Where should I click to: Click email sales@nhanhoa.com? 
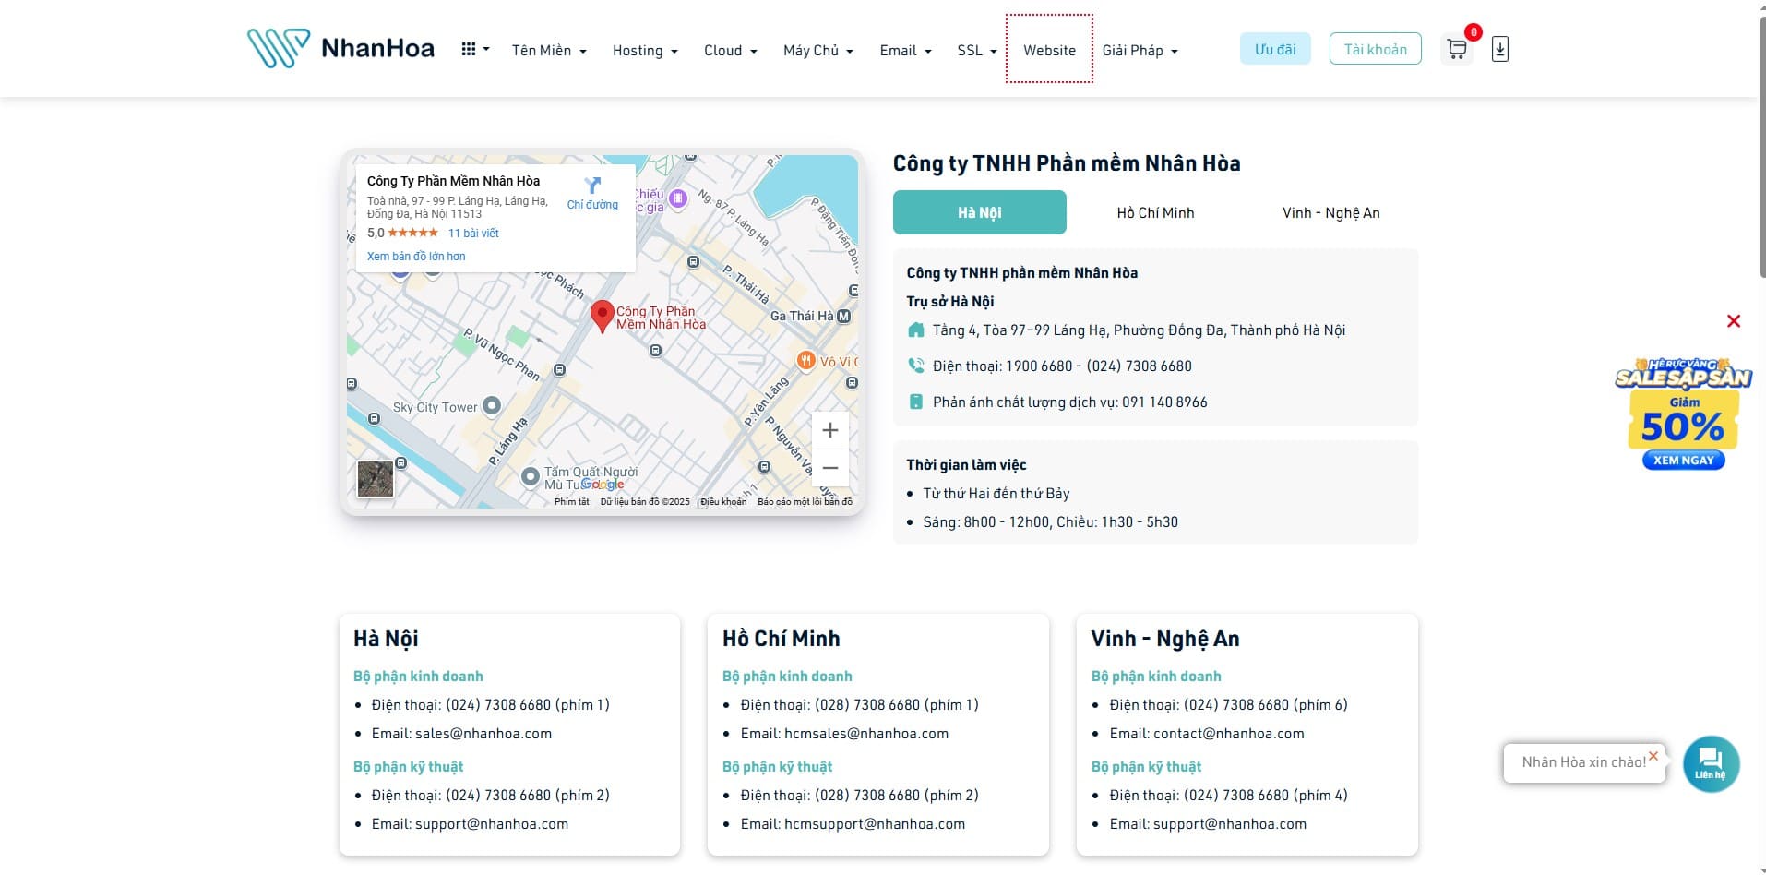coord(483,734)
